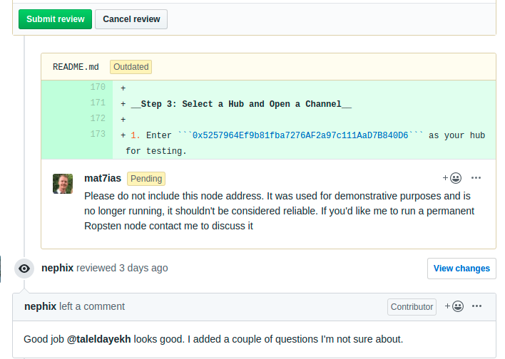Image resolution: width=505 pixels, height=359 pixels.
Task: Click the hub address 0x5257964Ef9b81fba... in diff
Action: [x=300, y=135]
